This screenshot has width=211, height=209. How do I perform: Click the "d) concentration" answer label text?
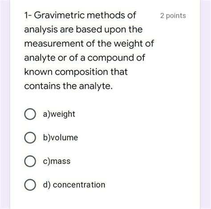coord(74,185)
